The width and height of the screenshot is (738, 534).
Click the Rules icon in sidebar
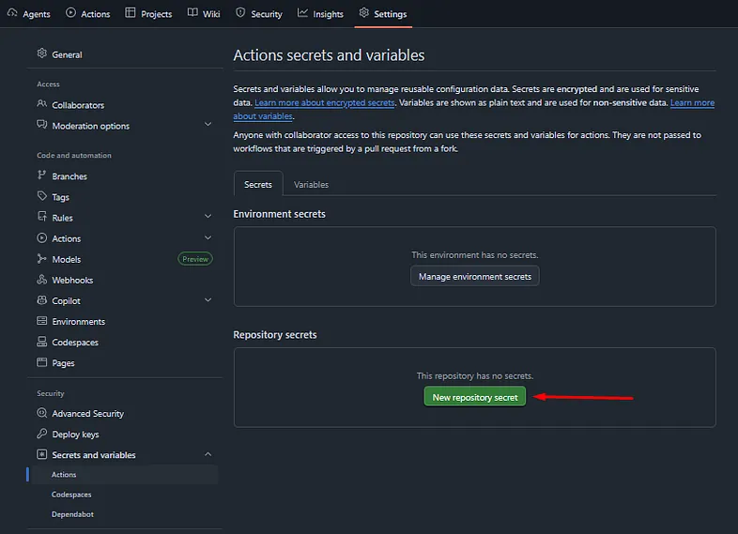[42, 217]
